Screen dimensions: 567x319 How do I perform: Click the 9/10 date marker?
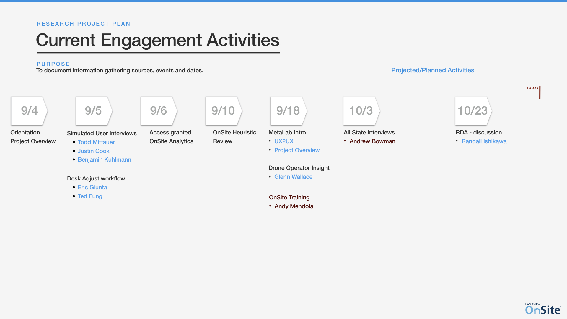[x=224, y=111]
